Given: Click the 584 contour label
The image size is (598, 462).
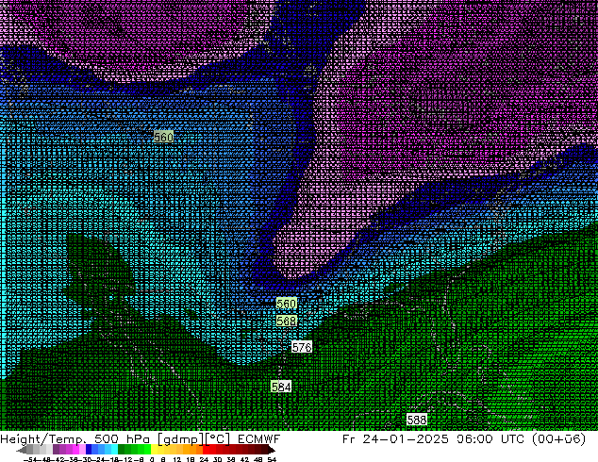Looking at the screenshot, I should pos(281,387).
